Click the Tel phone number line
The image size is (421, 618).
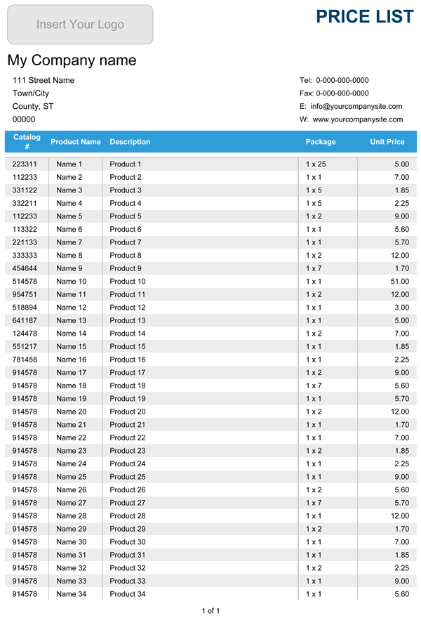click(334, 81)
